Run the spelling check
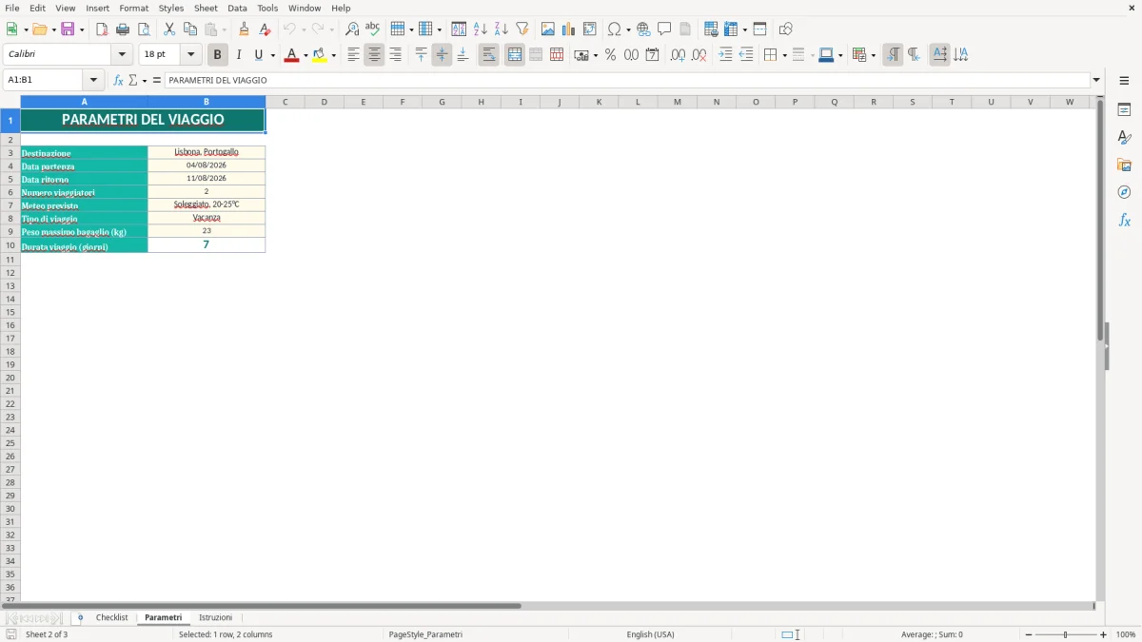This screenshot has width=1142, height=642. (x=373, y=29)
